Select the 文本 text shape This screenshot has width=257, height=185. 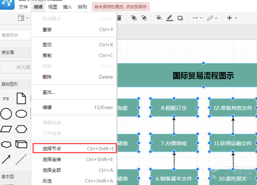[6, 99]
